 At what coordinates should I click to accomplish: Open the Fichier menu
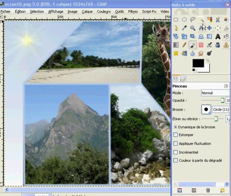[x=5, y=11]
